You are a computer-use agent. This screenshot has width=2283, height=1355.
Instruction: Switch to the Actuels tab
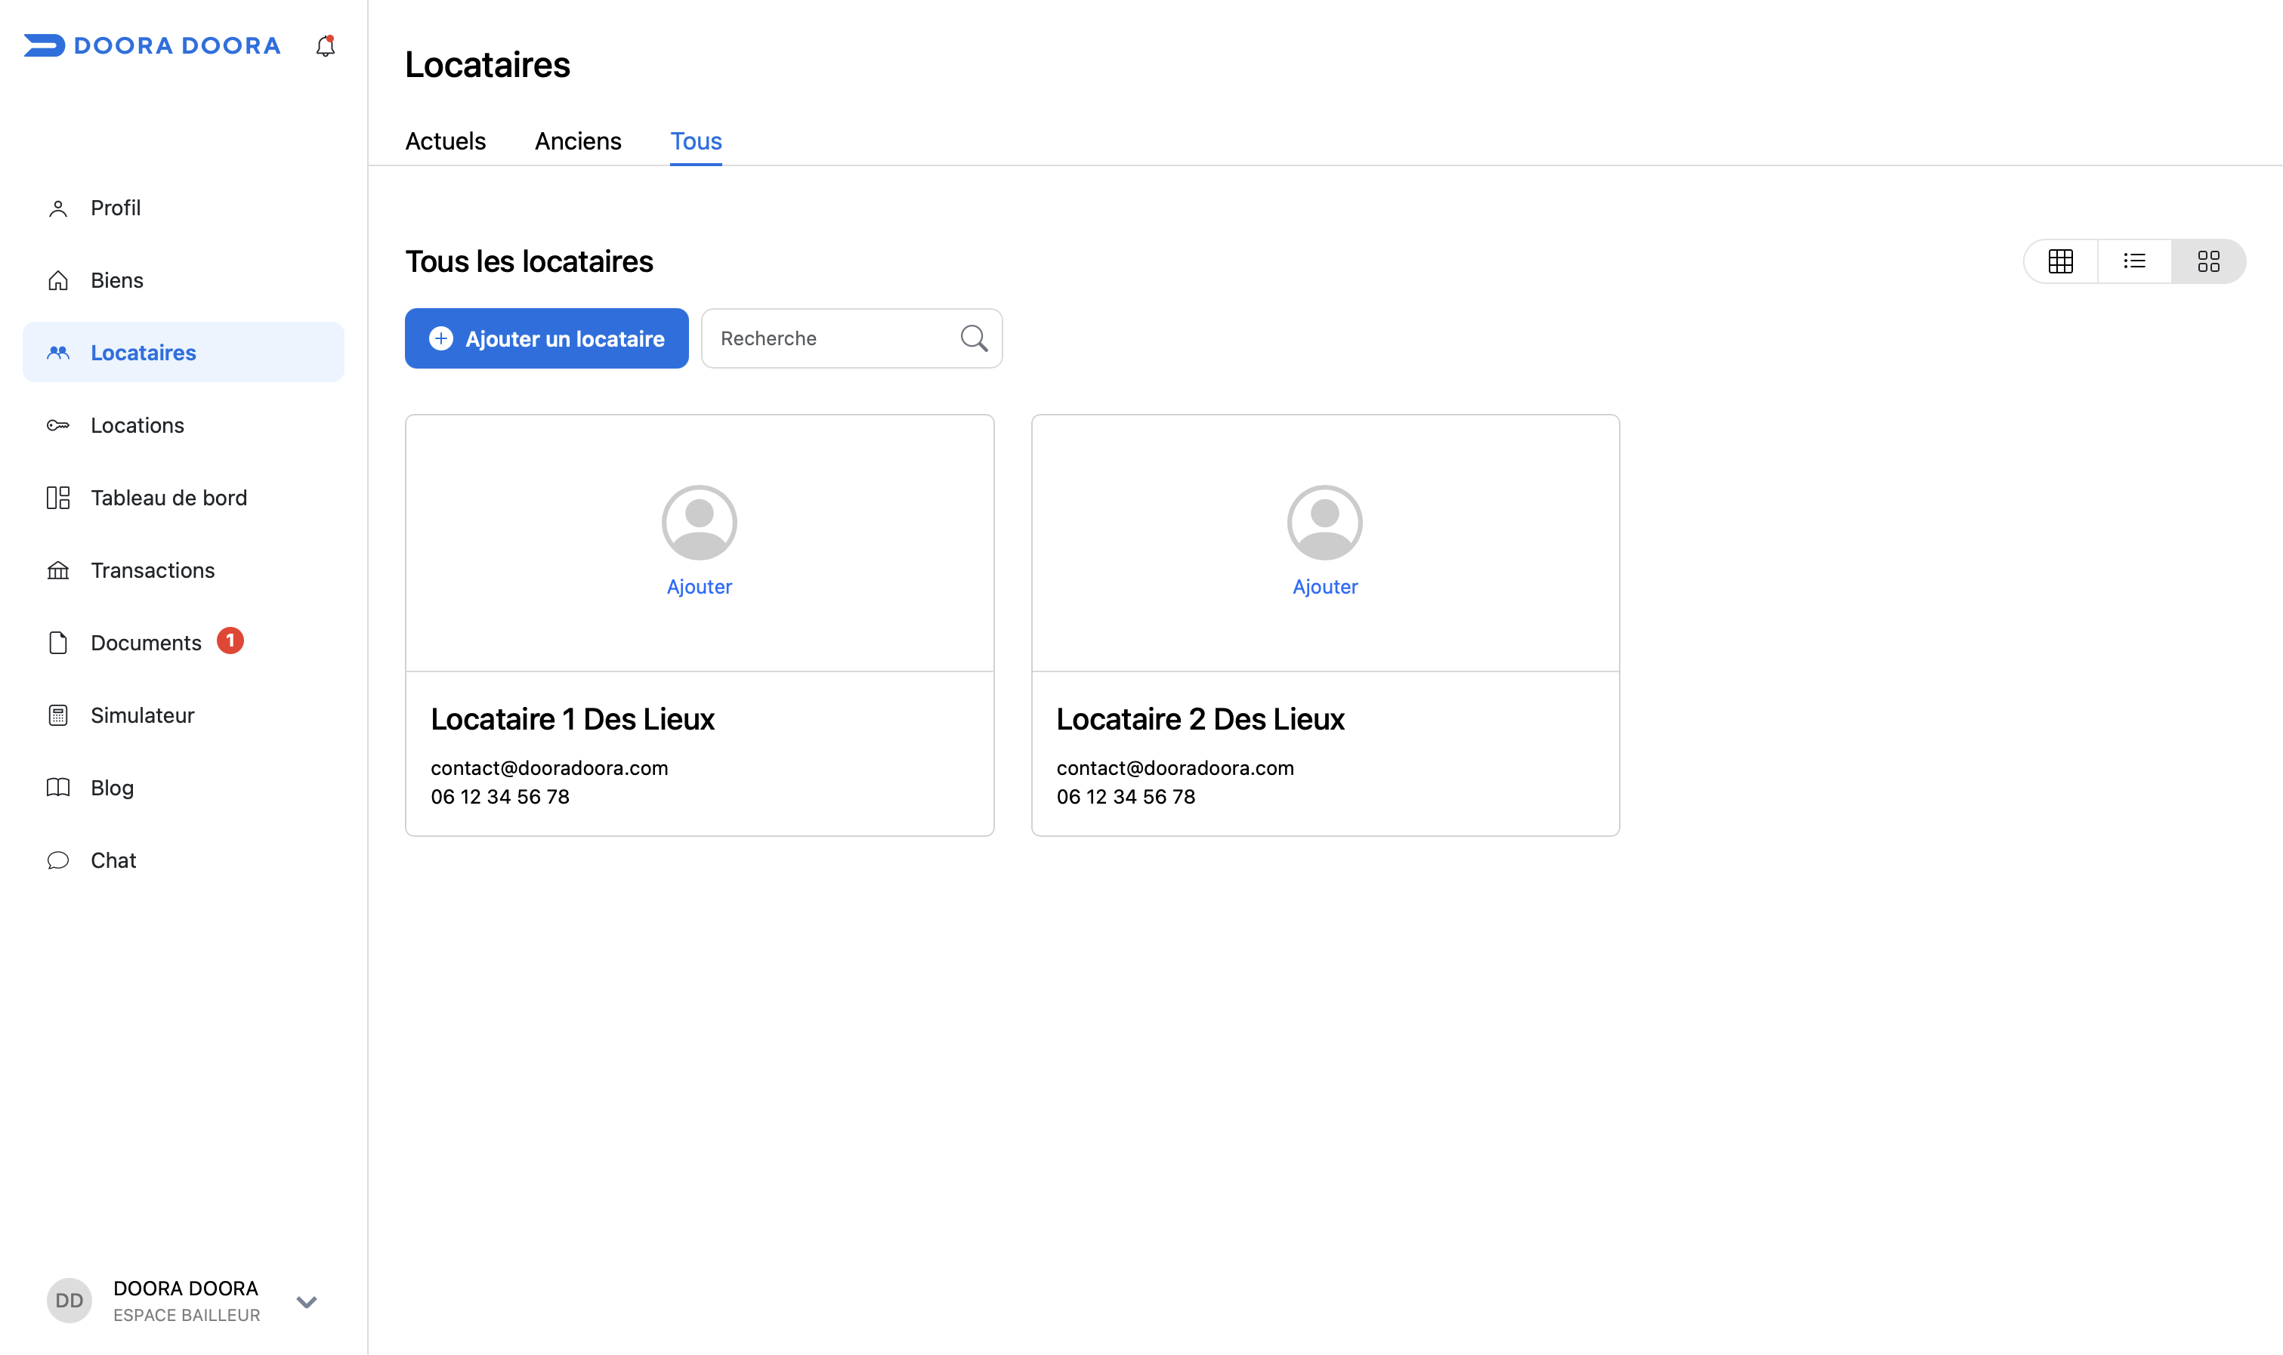click(x=446, y=140)
